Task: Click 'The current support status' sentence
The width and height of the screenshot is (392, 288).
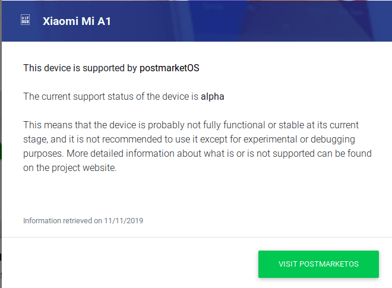Action: coord(124,97)
